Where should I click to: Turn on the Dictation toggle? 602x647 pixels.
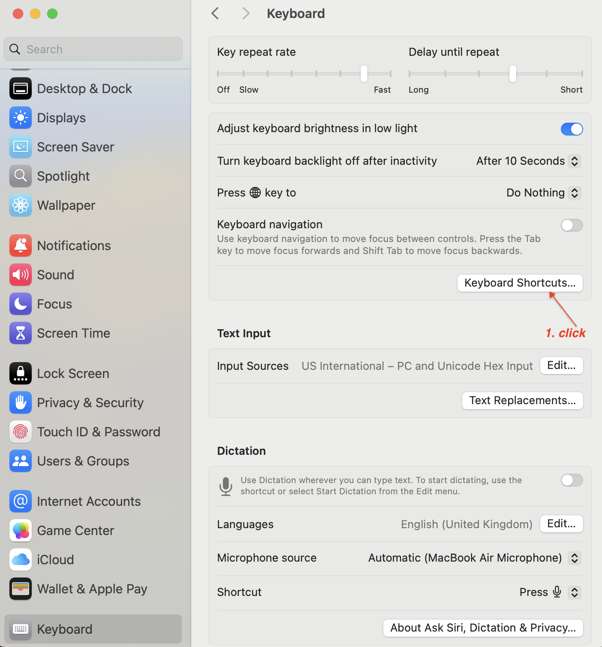[572, 480]
